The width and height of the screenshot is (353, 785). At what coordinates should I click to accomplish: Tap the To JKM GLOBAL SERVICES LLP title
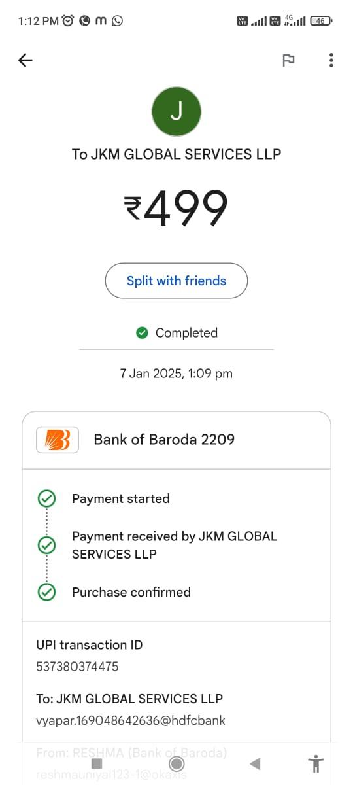(x=176, y=154)
